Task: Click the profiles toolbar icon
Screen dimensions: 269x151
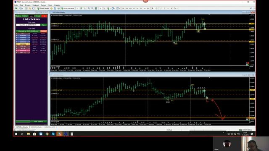Action: pos(21,8)
